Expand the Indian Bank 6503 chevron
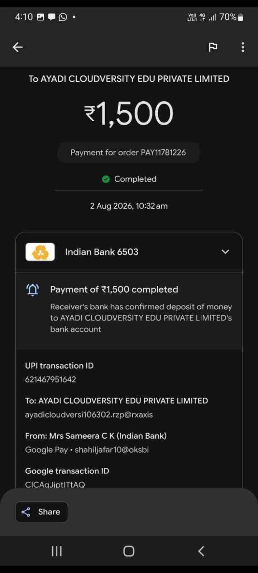The image size is (258, 573). (x=225, y=252)
